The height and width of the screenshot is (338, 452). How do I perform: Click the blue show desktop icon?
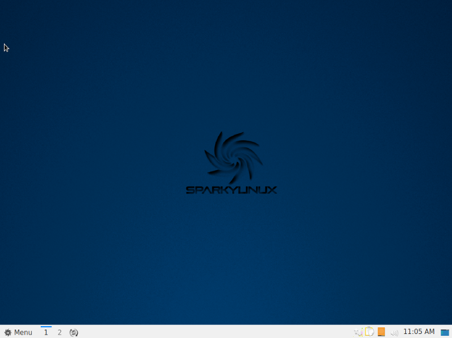(x=445, y=332)
